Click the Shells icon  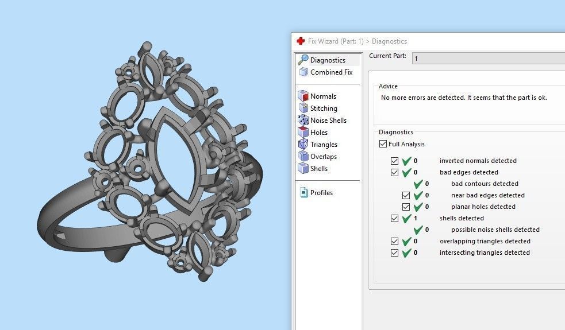coord(303,168)
